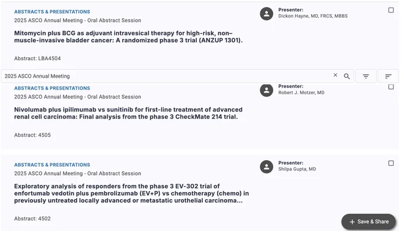Click Abstracts & Presentations label above EV-302 entry
Viewport: 401px width, 231px height.
point(52,165)
